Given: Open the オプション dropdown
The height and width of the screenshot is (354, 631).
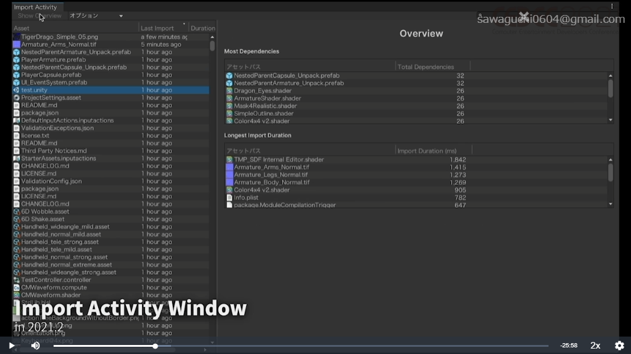Looking at the screenshot, I should [96, 16].
